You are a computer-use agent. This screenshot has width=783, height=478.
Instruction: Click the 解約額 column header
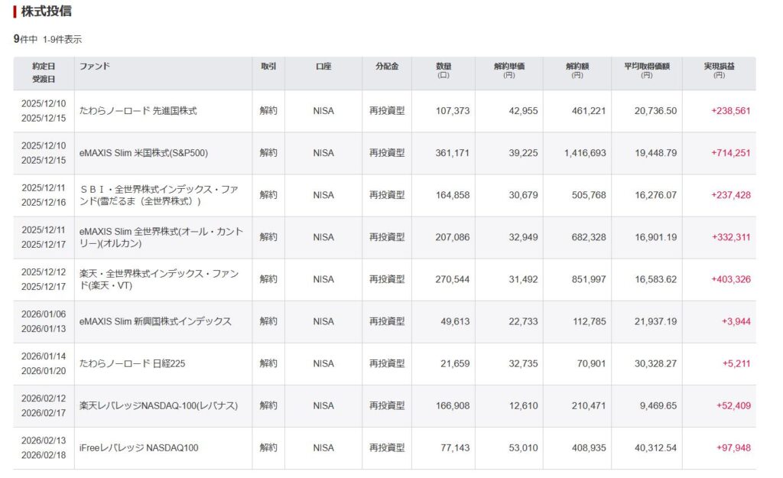tap(577, 70)
